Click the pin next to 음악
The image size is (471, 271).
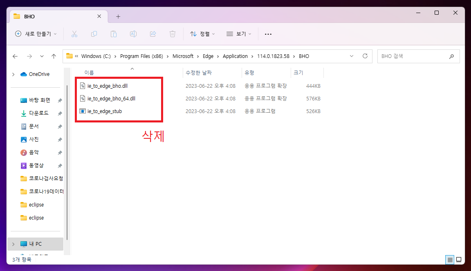click(60, 153)
